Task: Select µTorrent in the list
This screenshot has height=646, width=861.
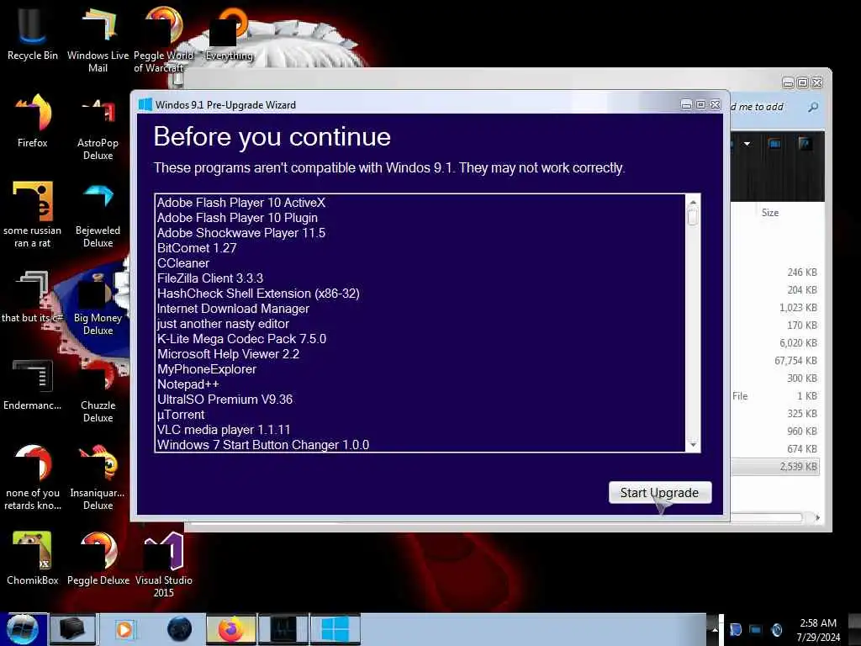Action: point(181,415)
